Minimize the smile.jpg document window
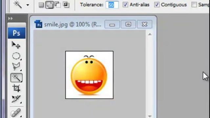 112,24
